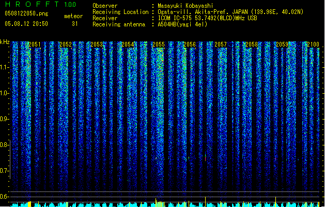The width and height of the screenshot is (325, 207).
Task: Select antenna A504HB(yagi 4el) text
Action: (182, 24)
